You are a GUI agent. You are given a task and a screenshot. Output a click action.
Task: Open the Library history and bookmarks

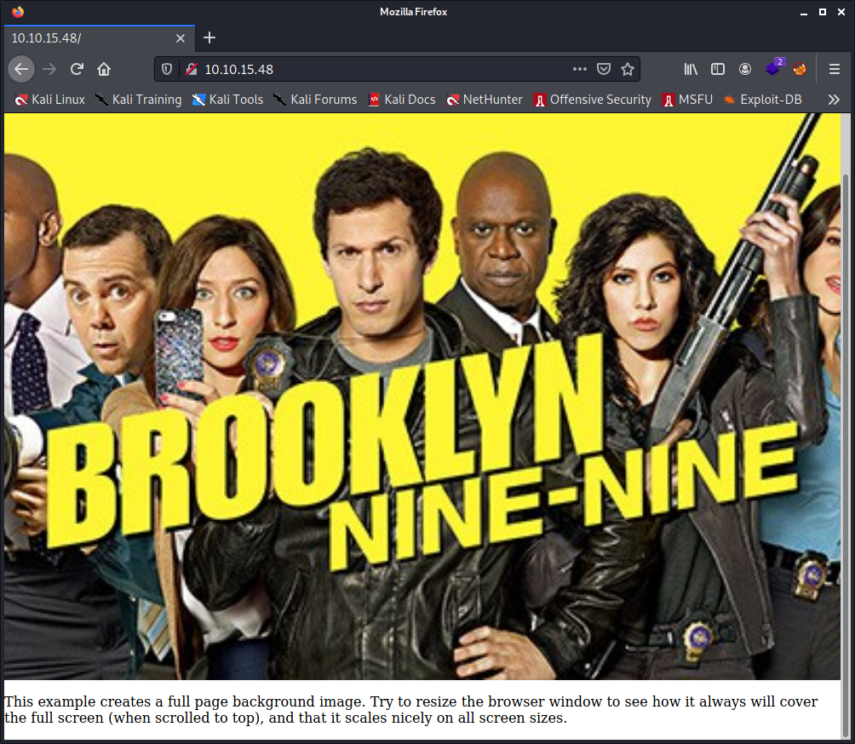click(691, 69)
